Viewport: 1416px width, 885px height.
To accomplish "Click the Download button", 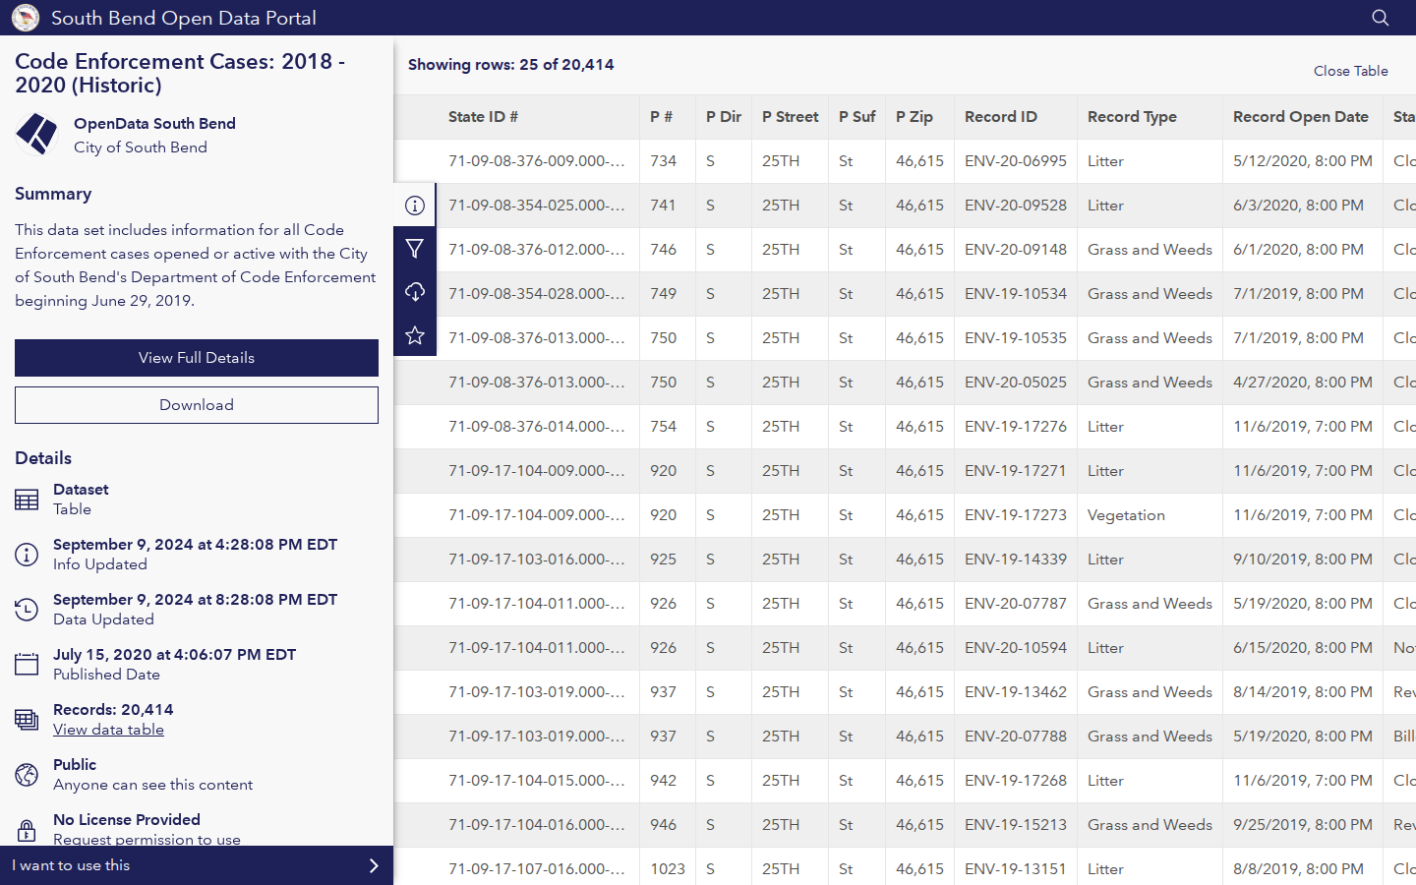I will coord(197,405).
